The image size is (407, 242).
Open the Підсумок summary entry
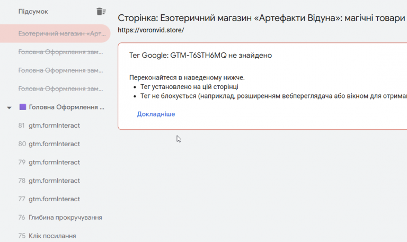33,12
